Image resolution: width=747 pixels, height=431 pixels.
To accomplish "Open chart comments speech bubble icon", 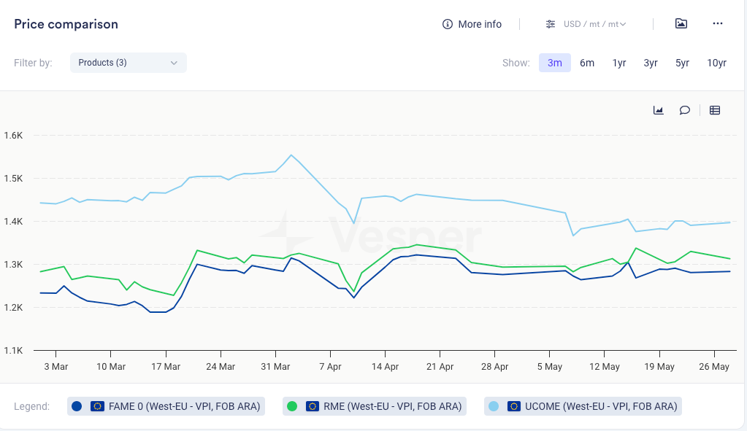I will (x=684, y=110).
